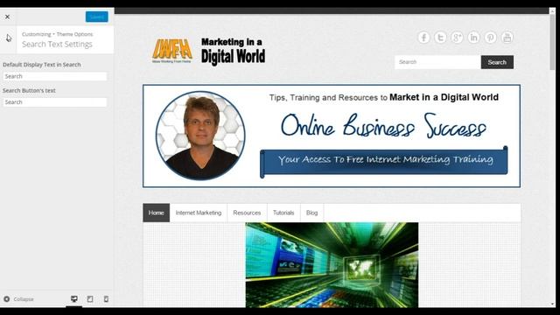Edit the Default Display Text in Search field
Image resolution: width=560 pixels, height=315 pixels.
tap(55, 76)
